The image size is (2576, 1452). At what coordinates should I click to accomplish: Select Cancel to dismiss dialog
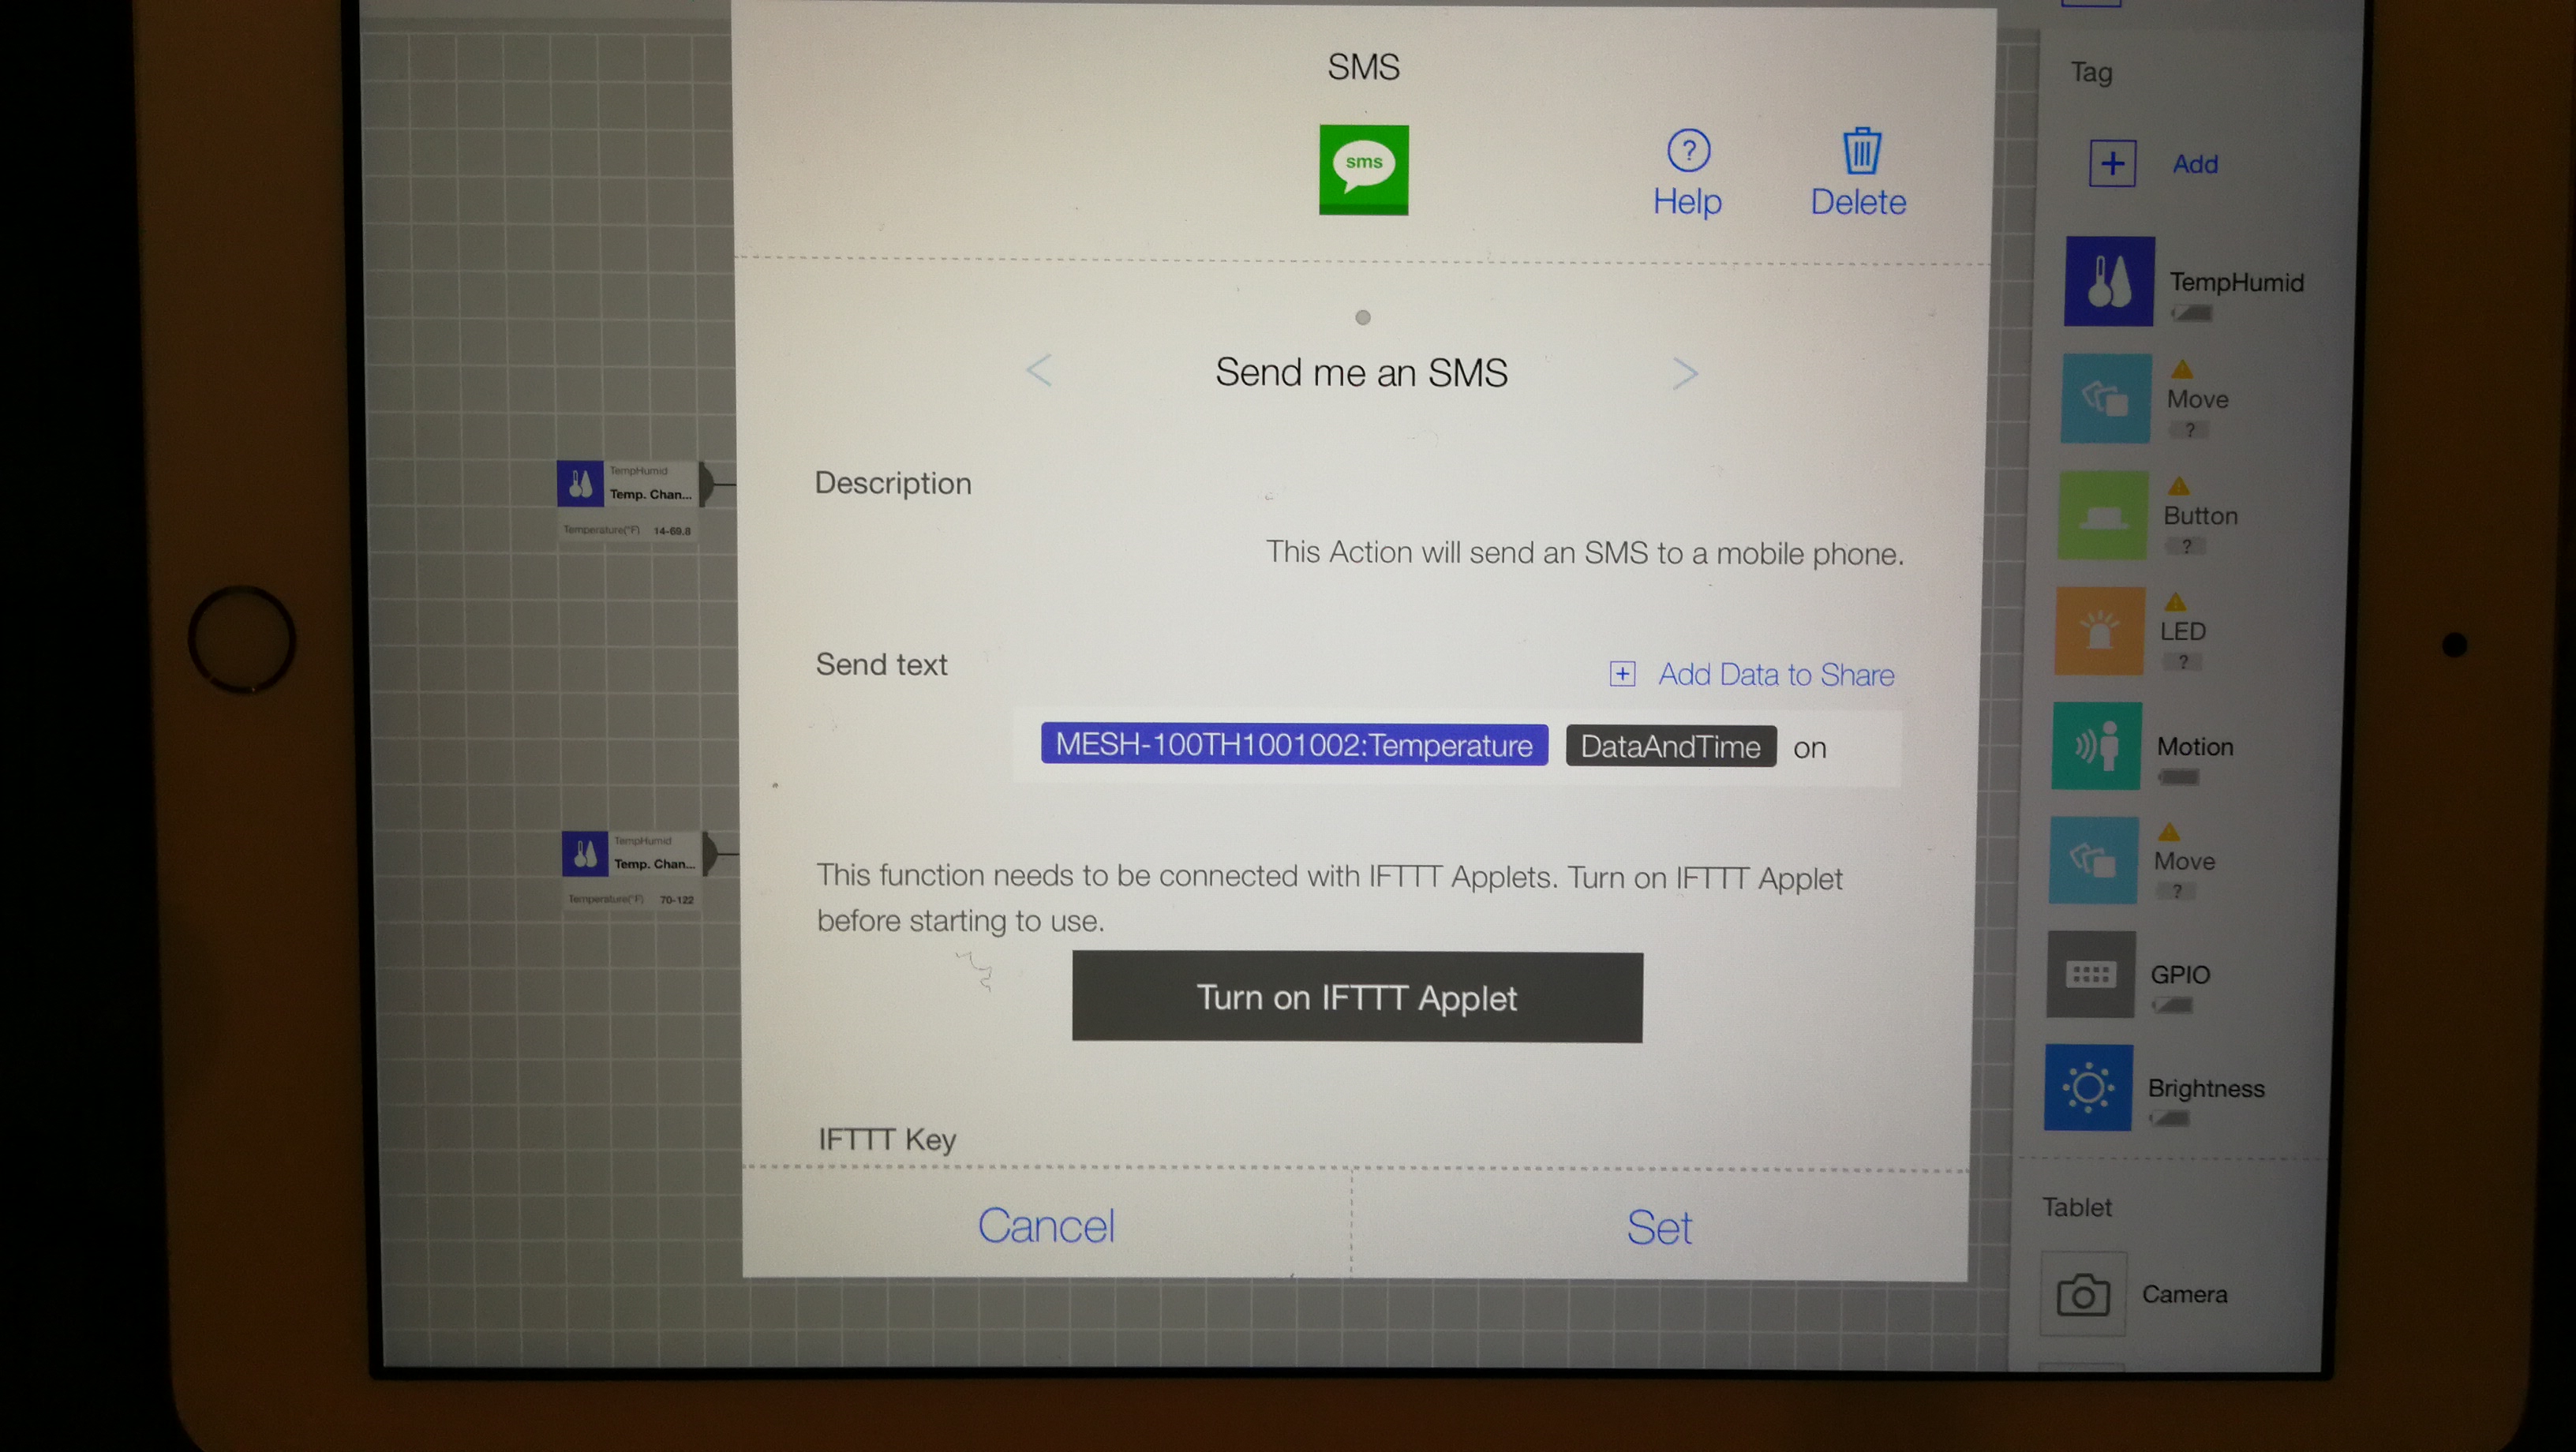1047,1224
